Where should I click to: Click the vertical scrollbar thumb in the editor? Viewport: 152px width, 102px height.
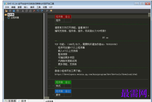[x=149, y=15]
